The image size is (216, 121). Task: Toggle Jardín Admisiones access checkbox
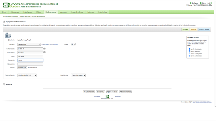coord(189,56)
